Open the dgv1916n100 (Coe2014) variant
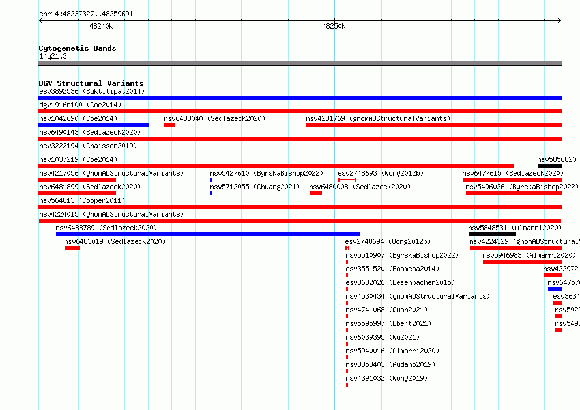 coord(80,105)
